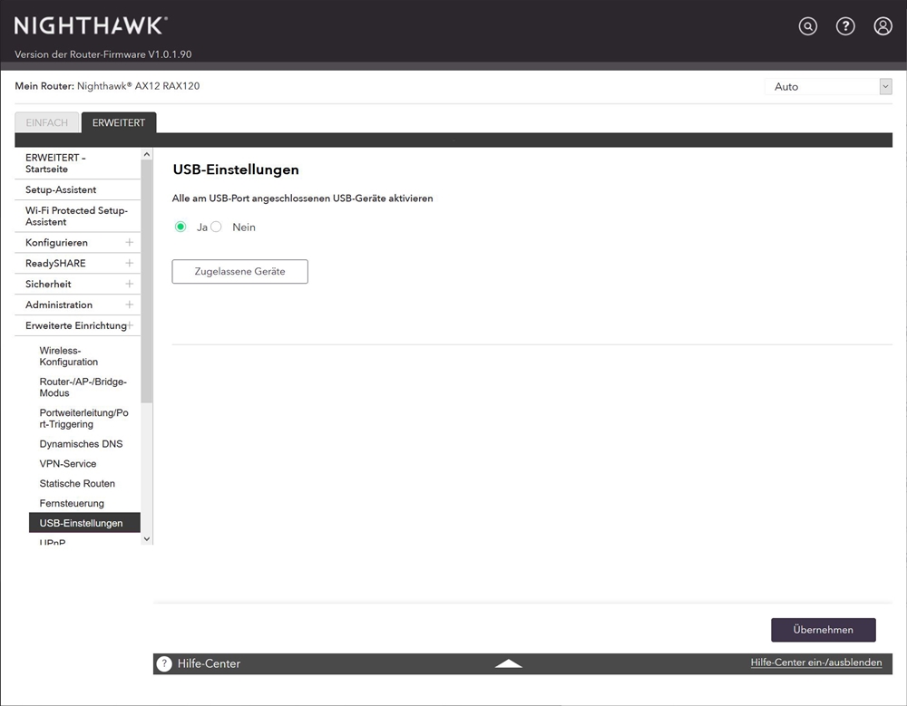Click the Zugelassene Geräte button
The height and width of the screenshot is (706, 907).
tap(239, 272)
